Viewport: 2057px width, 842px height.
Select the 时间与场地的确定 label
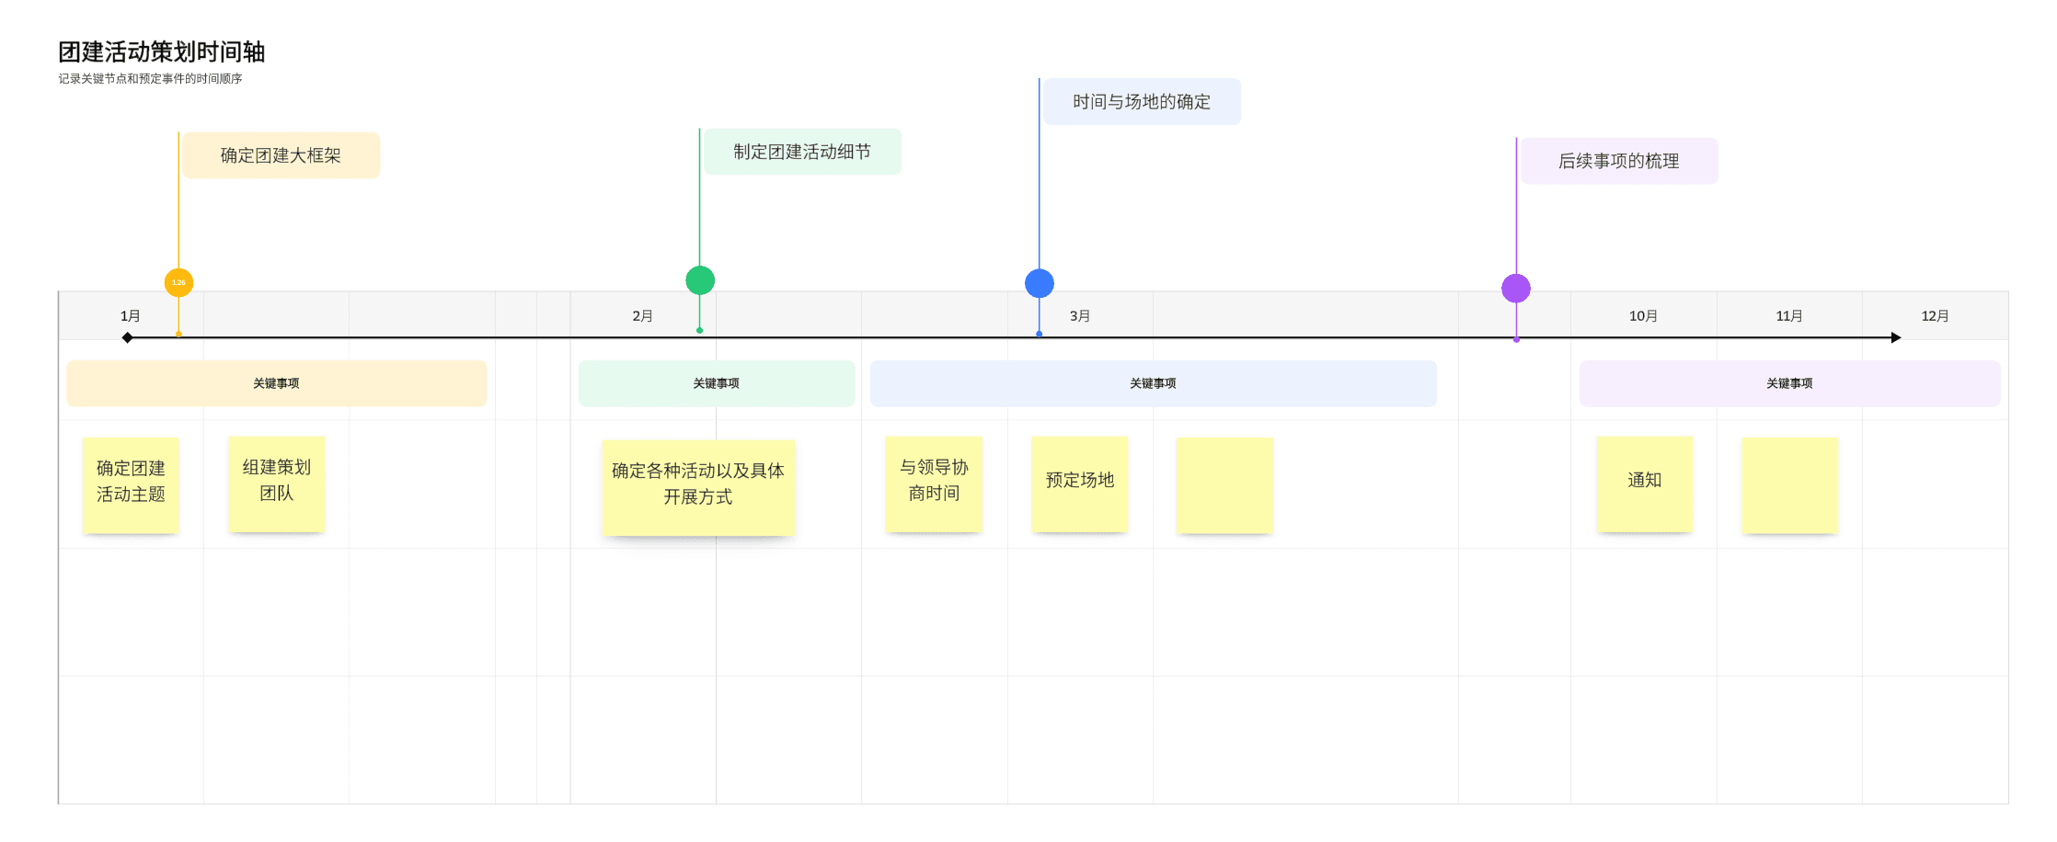tap(1142, 102)
